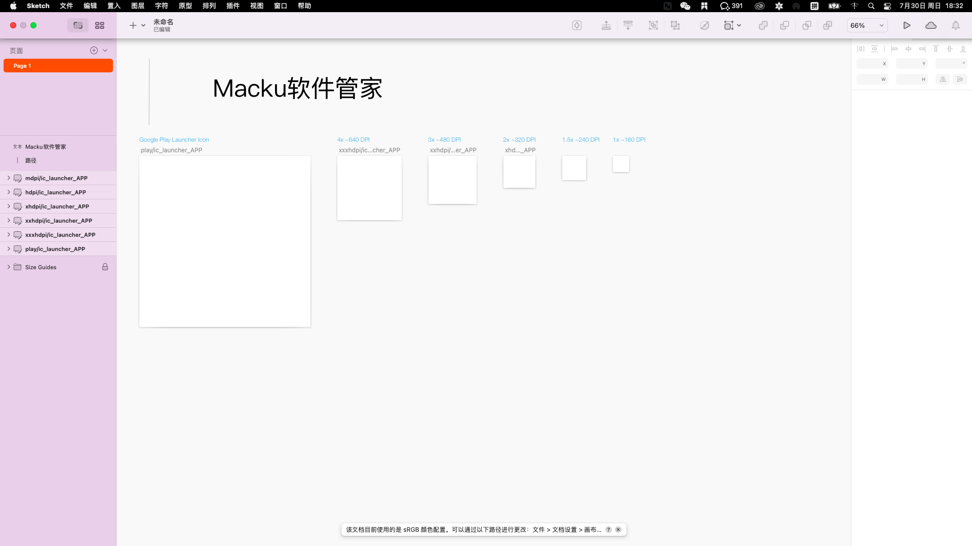Open the 插件 menu
Viewport: 972px width, 546px height.
tap(233, 6)
